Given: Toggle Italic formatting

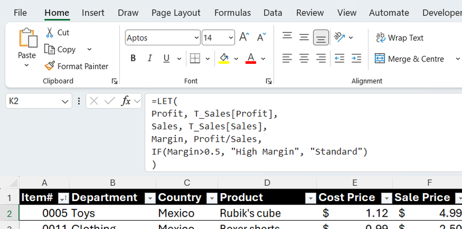Looking at the screenshot, I should pyautogui.click(x=150, y=58).
